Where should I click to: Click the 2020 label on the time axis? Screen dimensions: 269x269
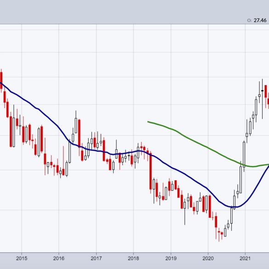(x=208, y=258)
